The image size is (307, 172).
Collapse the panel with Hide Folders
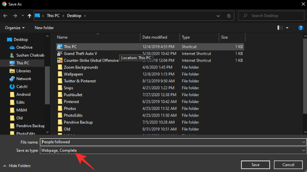pos(17,165)
